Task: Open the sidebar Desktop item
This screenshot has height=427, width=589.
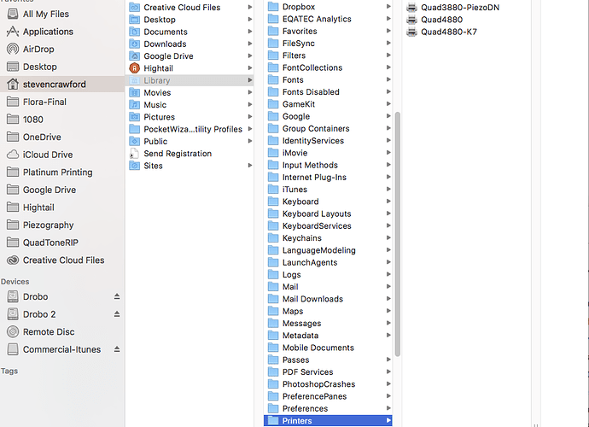Action: pyautogui.click(x=40, y=67)
